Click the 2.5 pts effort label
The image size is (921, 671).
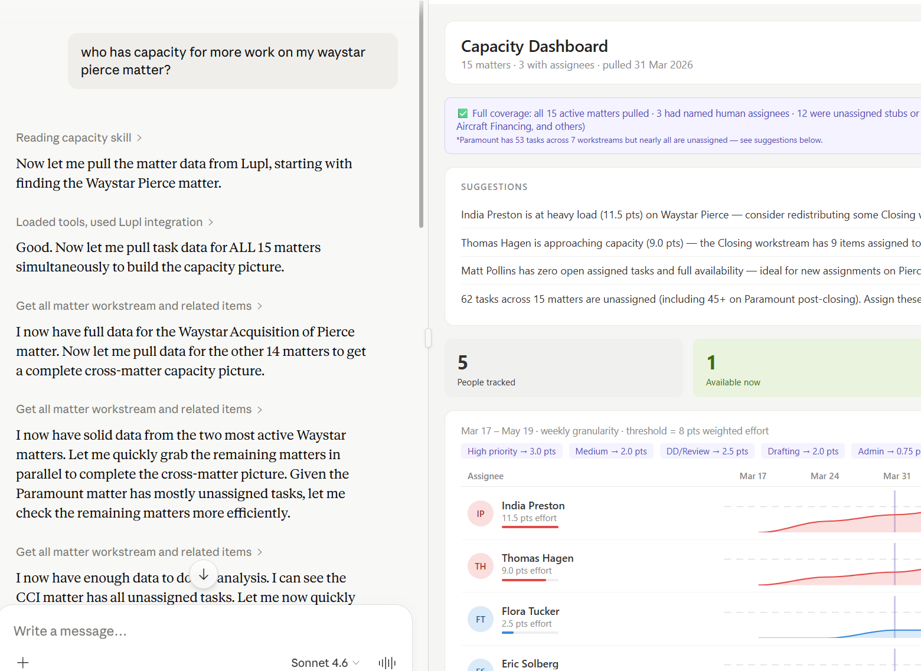[x=527, y=624]
